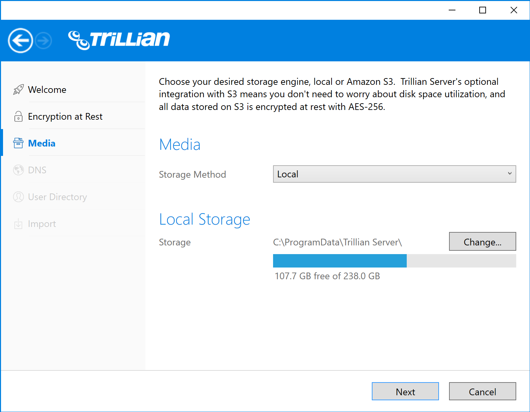The height and width of the screenshot is (412, 530).
Task: Click the storage engine description paragraph
Action: (332, 94)
